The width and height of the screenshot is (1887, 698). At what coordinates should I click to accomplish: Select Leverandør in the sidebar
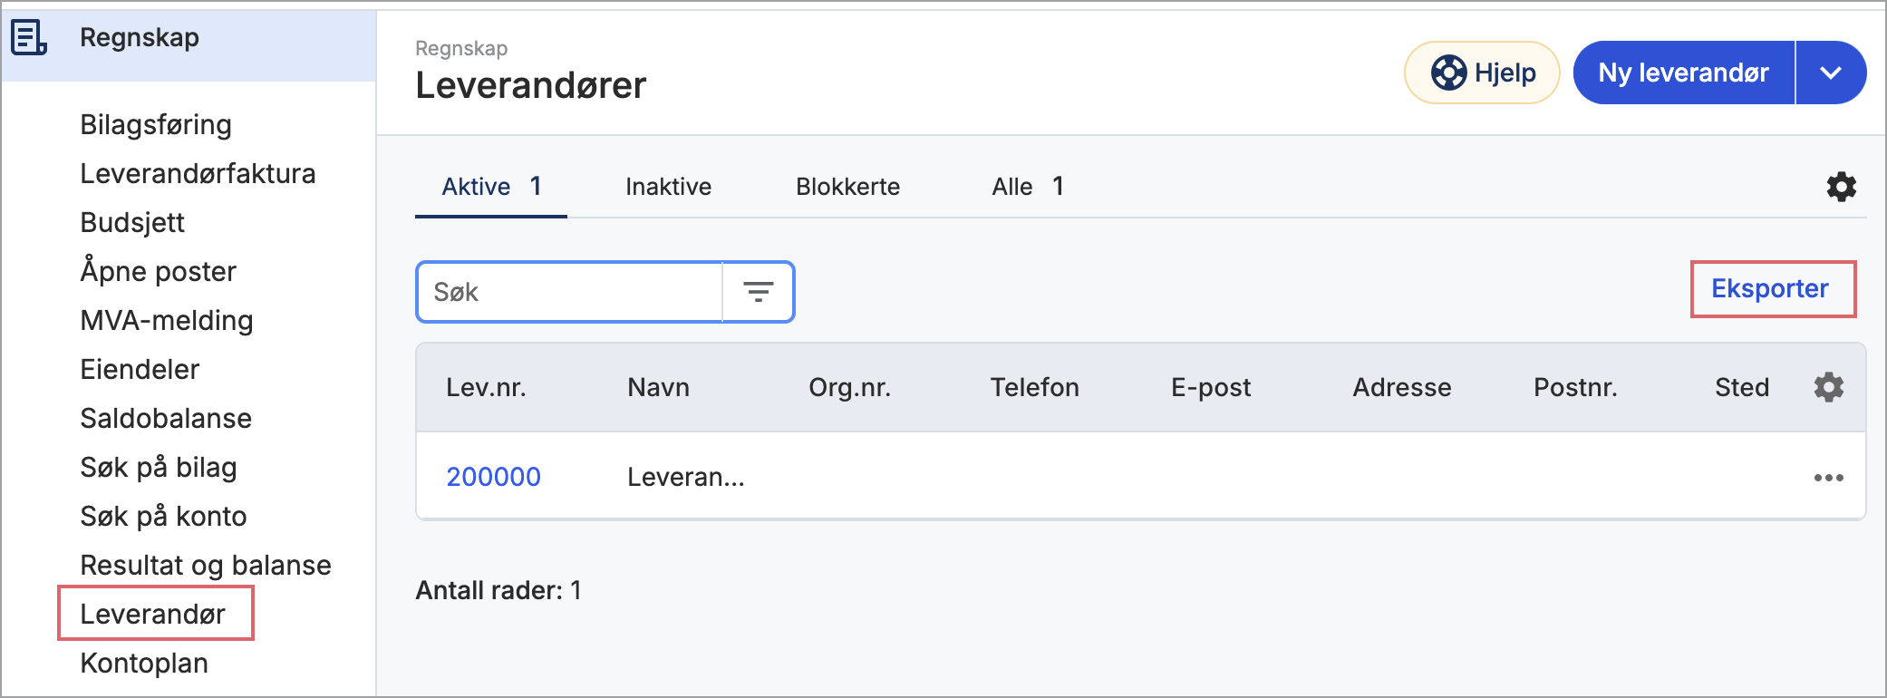point(152,614)
